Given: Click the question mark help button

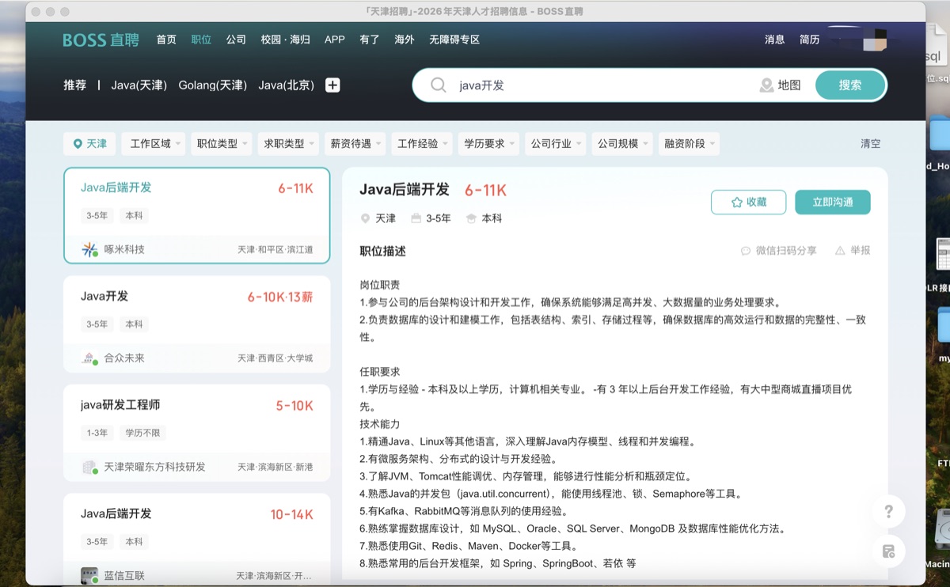Looking at the screenshot, I should pos(888,512).
